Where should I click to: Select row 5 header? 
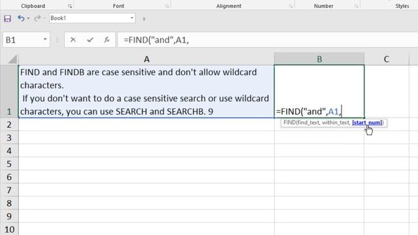click(x=9, y=164)
